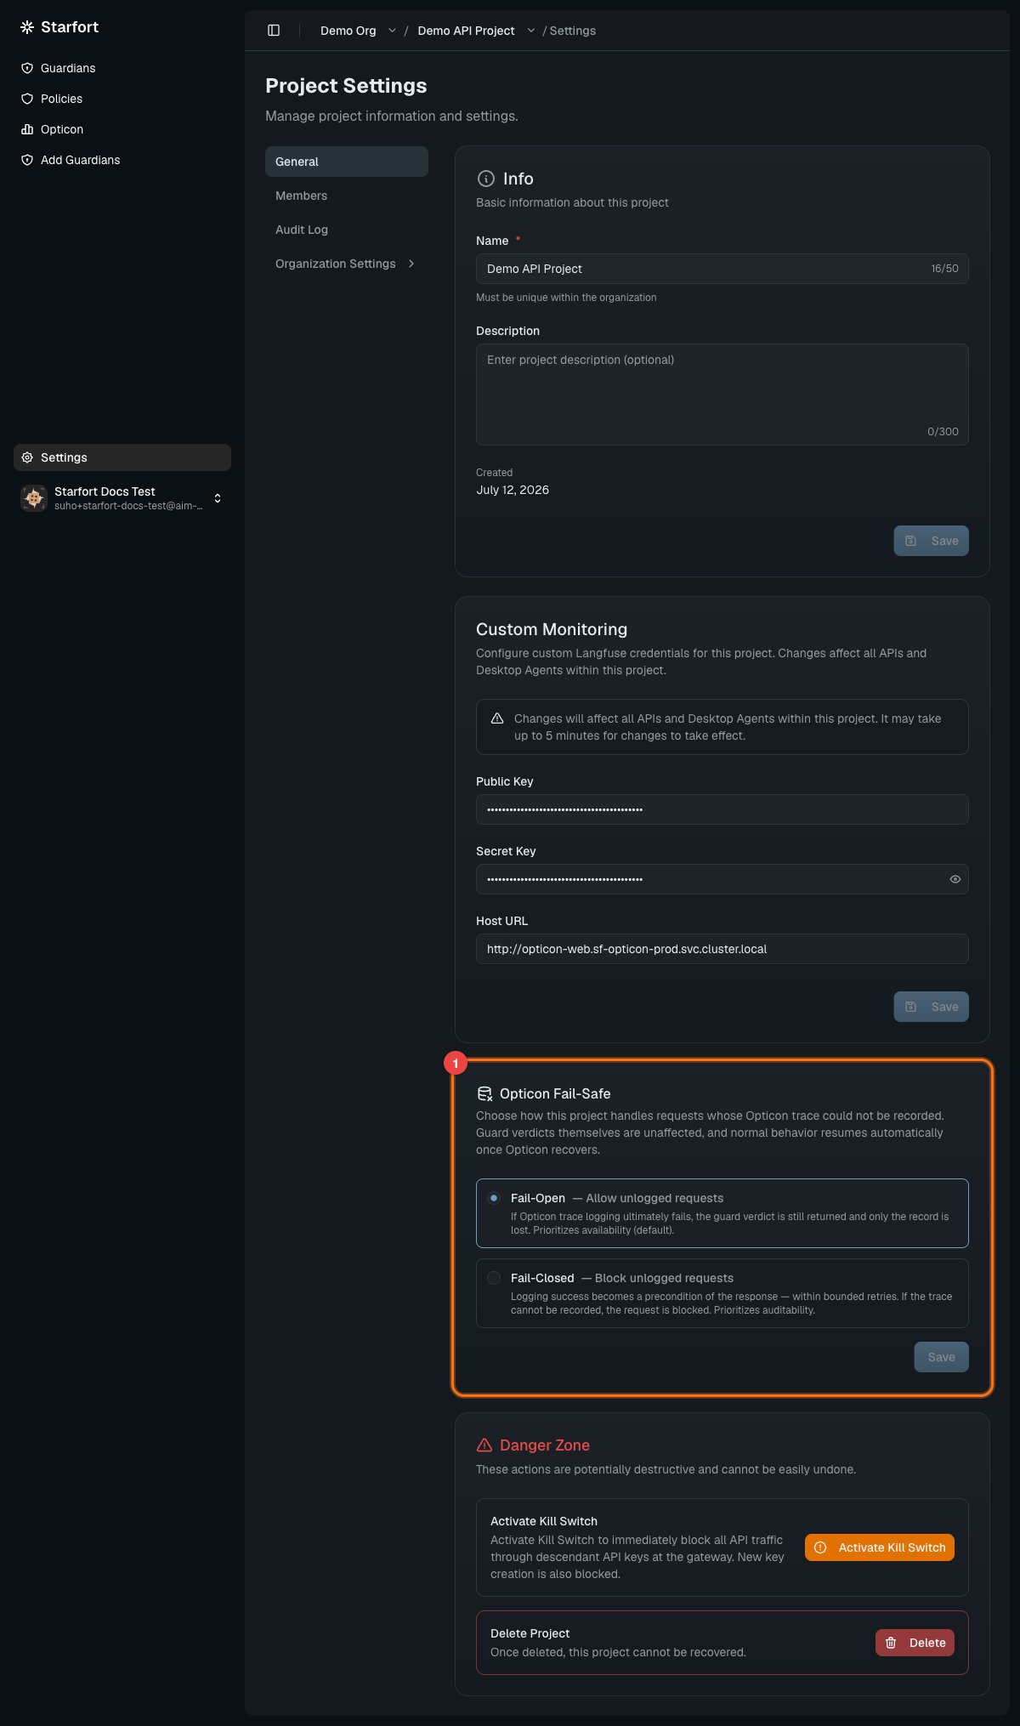Select the Fail-Open radio option
Image resolution: width=1020 pixels, height=1726 pixels.
click(494, 1198)
